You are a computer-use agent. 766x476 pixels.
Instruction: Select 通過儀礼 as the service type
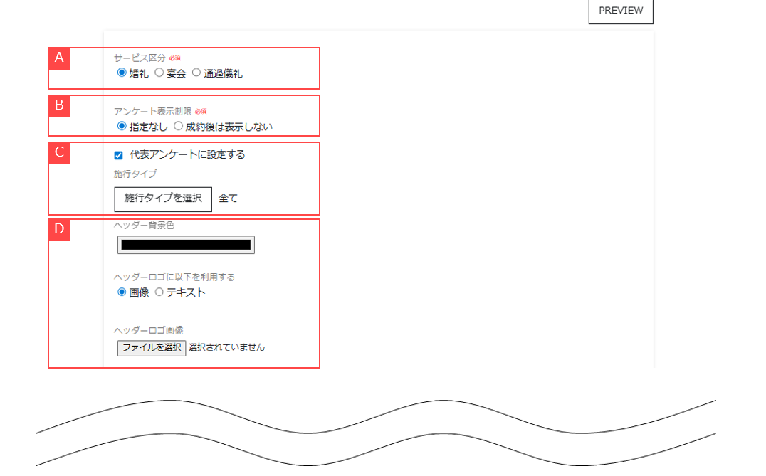click(196, 73)
